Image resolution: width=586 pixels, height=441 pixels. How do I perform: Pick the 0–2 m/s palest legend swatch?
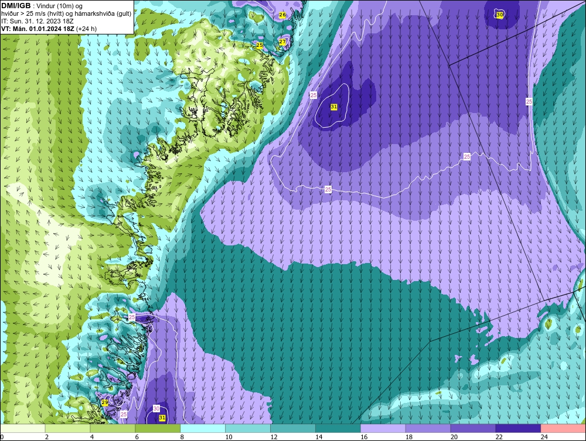tap(22, 428)
